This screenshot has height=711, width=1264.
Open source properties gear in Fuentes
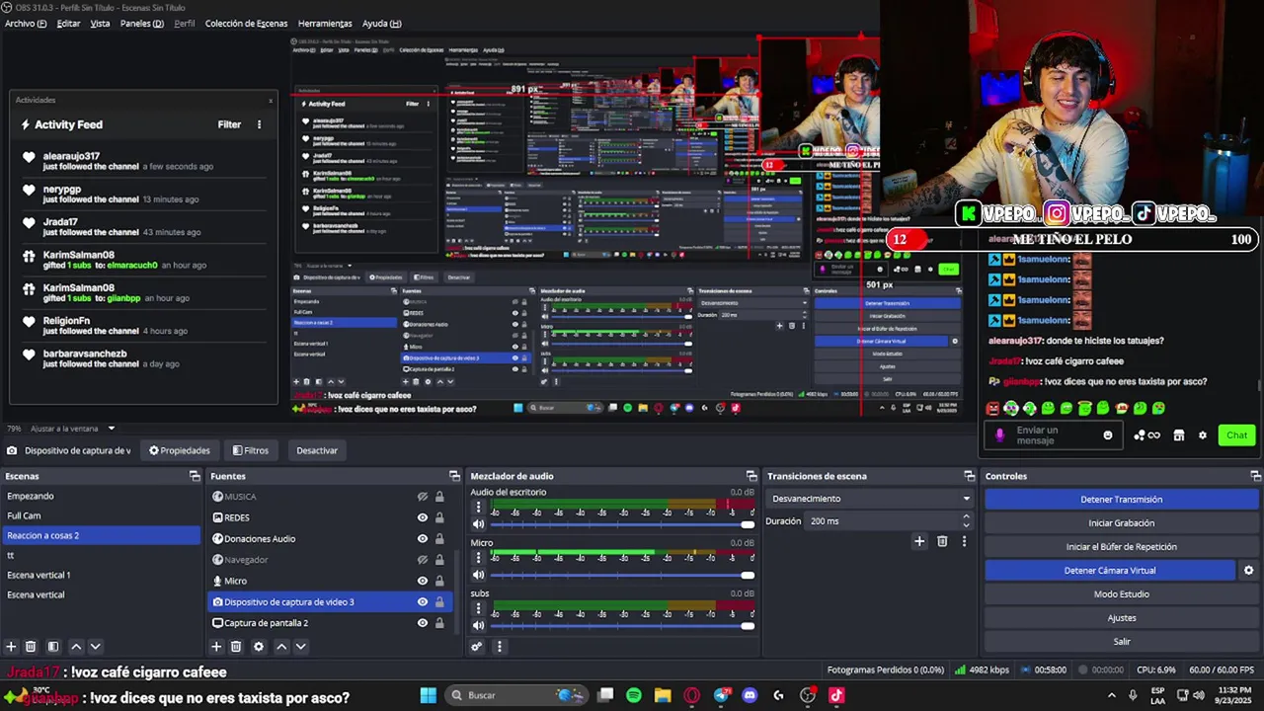259,647
